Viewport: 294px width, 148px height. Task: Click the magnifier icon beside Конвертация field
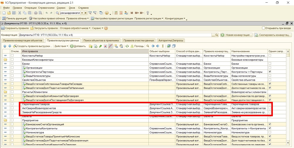click(217, 35)
